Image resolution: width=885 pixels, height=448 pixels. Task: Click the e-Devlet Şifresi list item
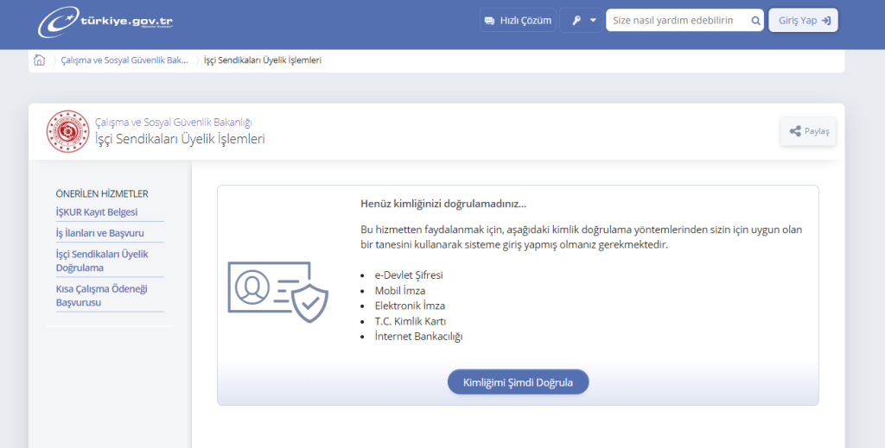[409, 274]
